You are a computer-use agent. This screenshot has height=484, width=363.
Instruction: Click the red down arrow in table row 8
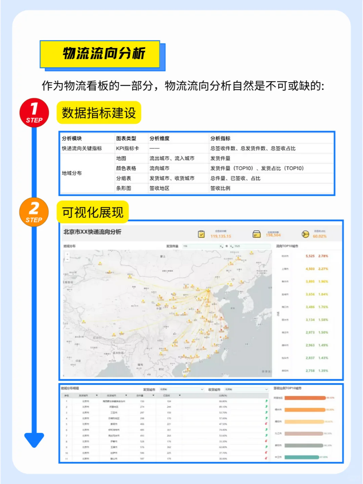point(266,441)
